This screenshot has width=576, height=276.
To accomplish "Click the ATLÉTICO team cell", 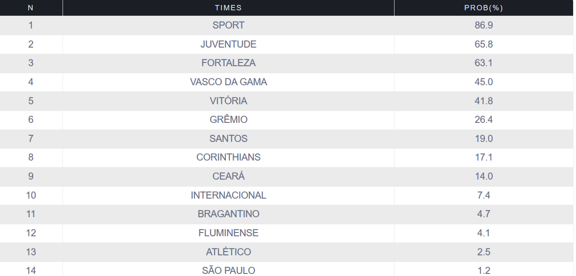I will coord(228,252).
